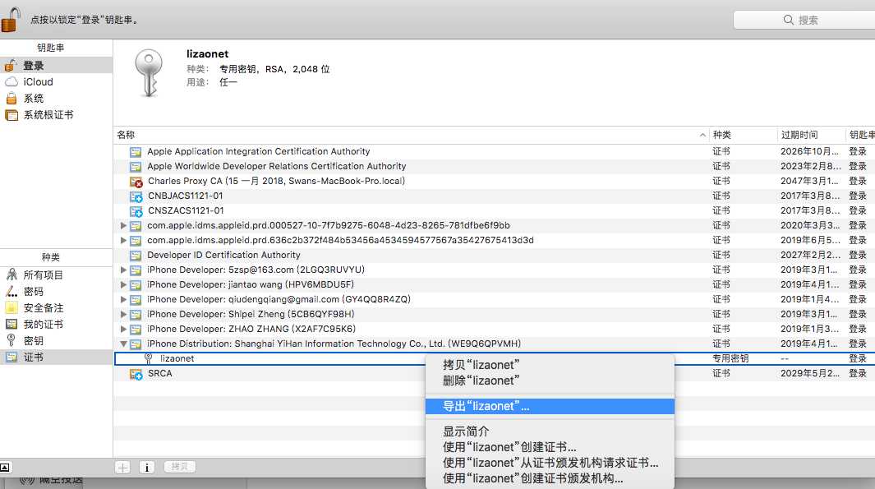
Task: Select the 系统根证书 keychain
Action: (56, 114)
